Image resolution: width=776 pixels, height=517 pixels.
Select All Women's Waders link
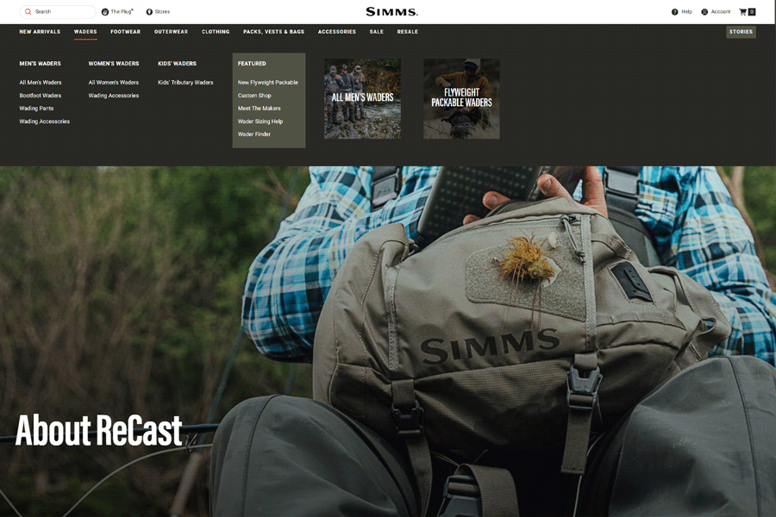pos(113,83)
